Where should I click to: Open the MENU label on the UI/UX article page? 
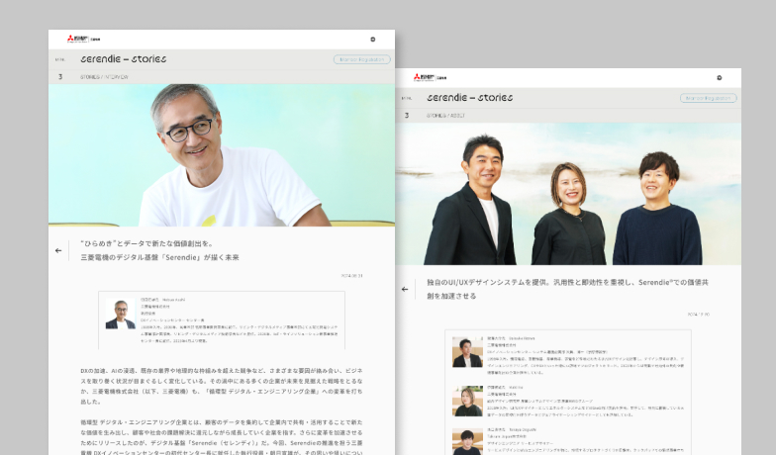406,98
